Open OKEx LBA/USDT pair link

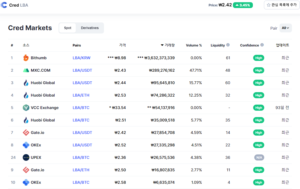(x=82, y=145)
